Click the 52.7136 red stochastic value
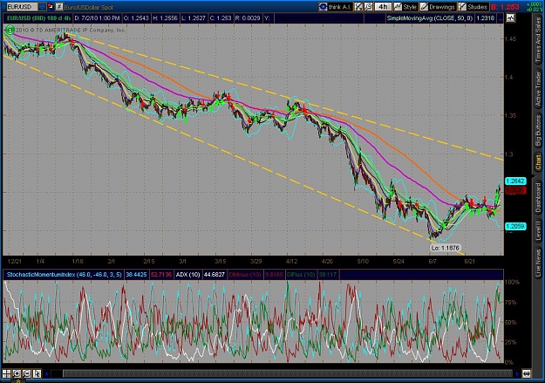 (161, 275)
